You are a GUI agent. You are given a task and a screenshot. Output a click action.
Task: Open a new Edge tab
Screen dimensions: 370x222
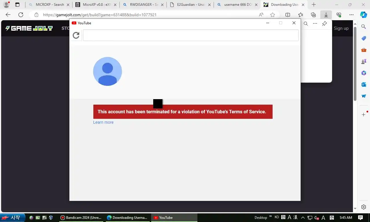click(x=314, y=5)
